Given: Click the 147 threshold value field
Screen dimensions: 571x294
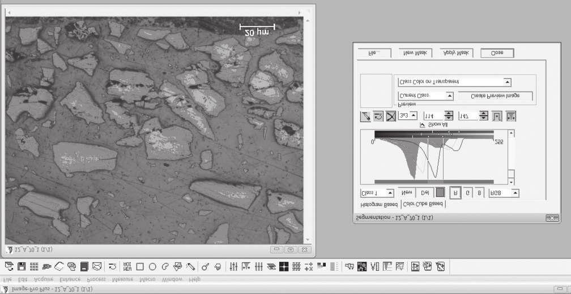Looking at the screenshot, I should pyautogui.click(x=468, y=116).
